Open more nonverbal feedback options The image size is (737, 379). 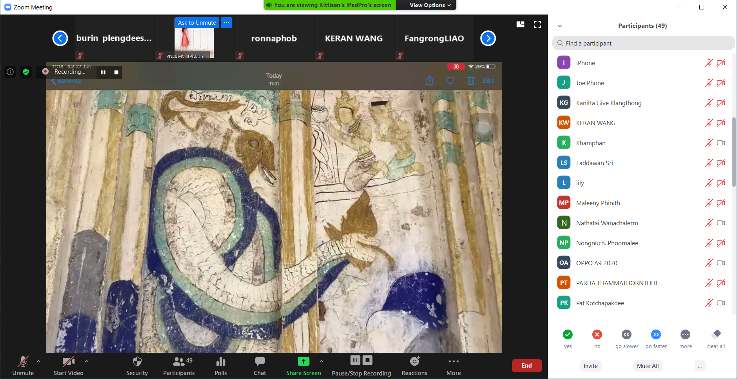point(685,334)
